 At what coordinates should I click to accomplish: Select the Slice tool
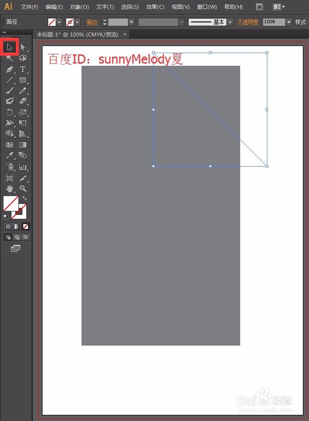(23, 178)
